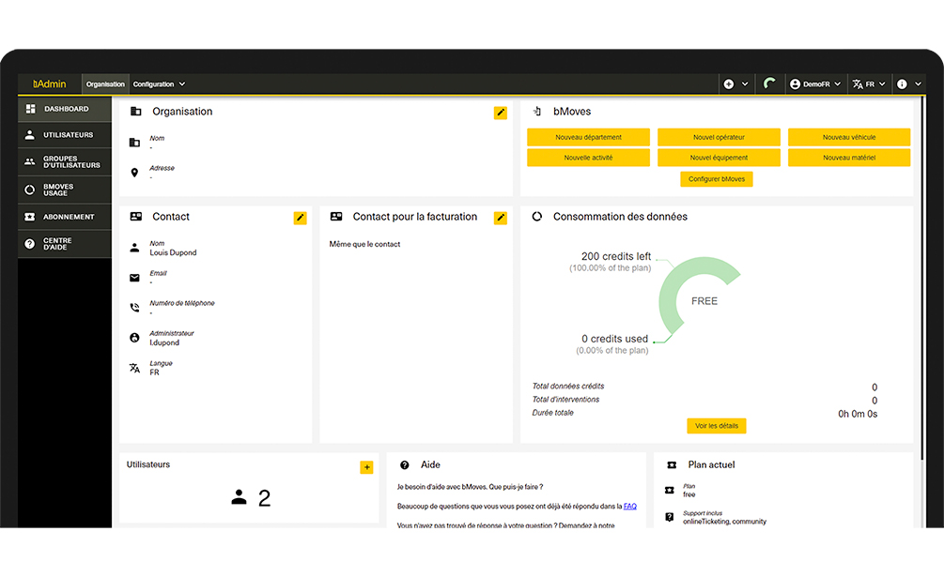The height and width of the screenshot is (577, 944).
Task: Open the FR language dropdown
Action: pos(870,84)
